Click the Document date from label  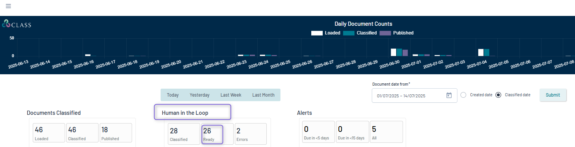click(391, 84)
